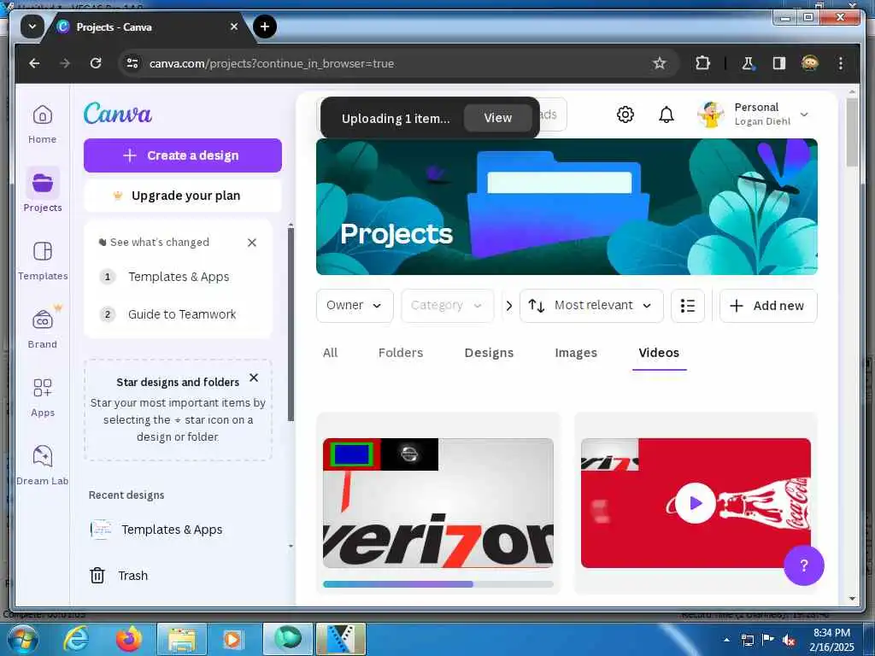The image size is (875, 656).
Task: Click the volume icon in system tray
Action: (x=789, y=640)
